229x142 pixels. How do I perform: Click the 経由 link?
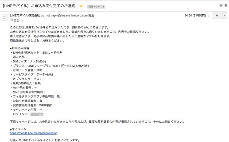click(91, 15)
